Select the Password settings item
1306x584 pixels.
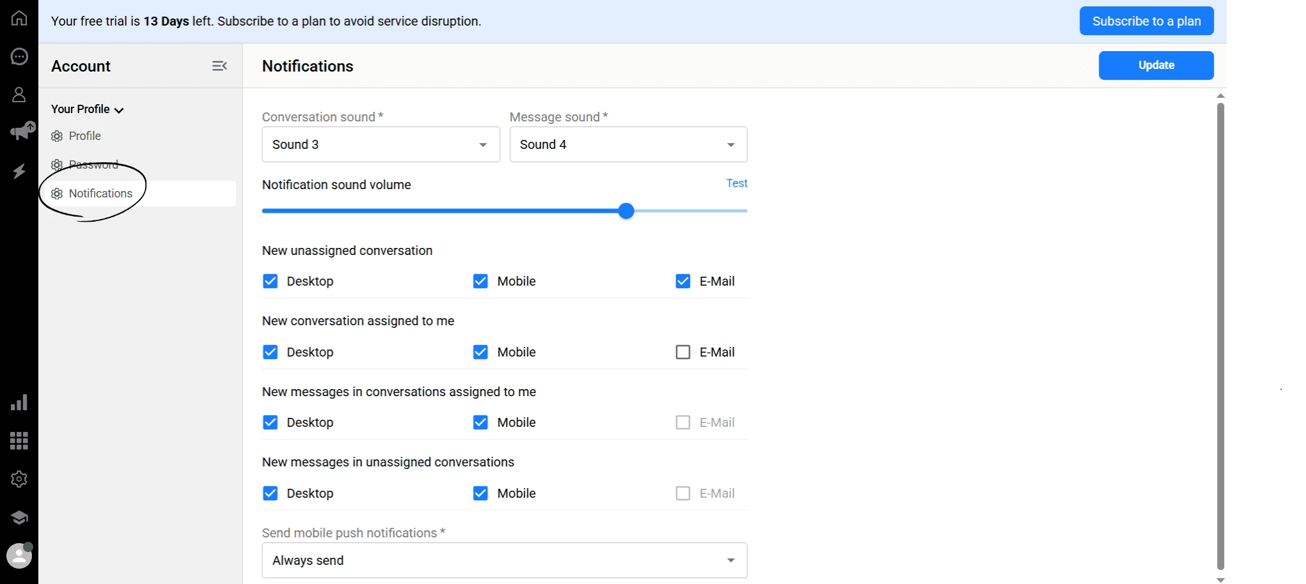coord(93,164)
